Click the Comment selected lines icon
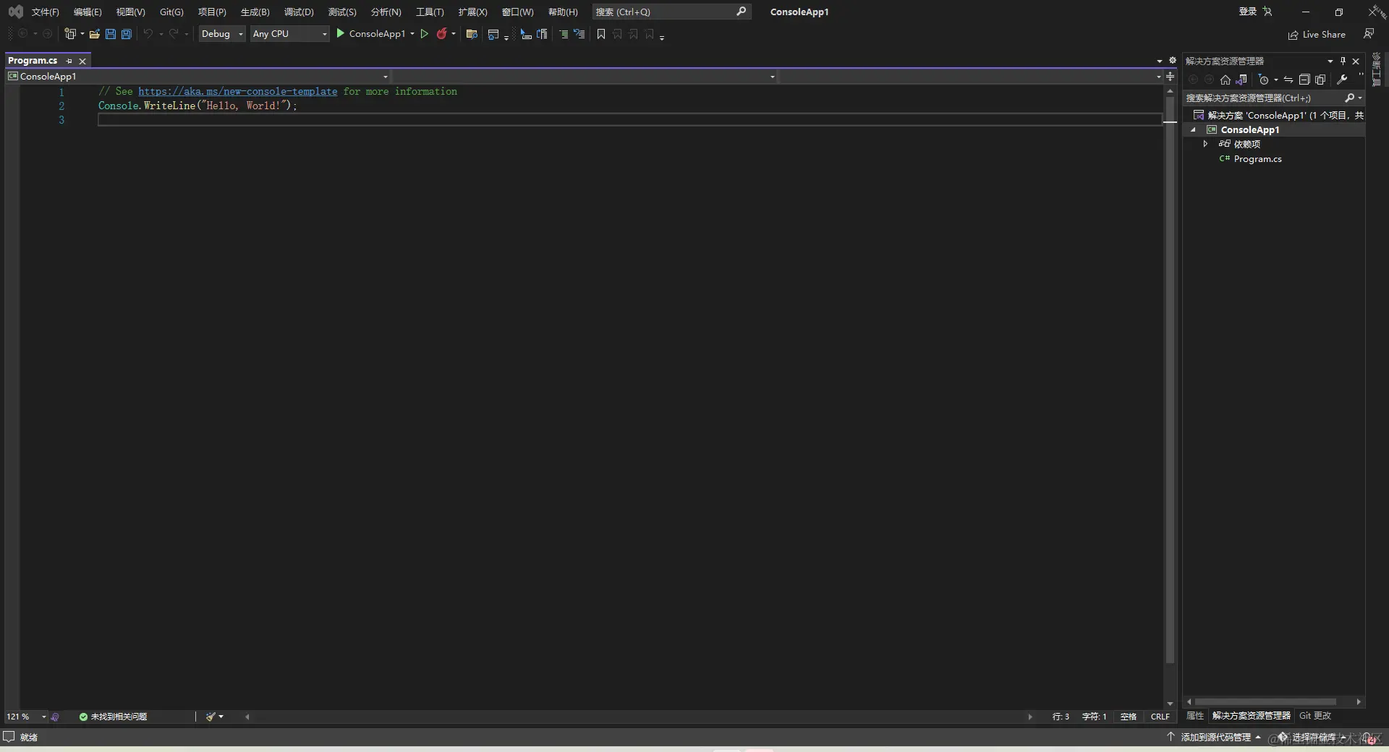 click(564, 34)
